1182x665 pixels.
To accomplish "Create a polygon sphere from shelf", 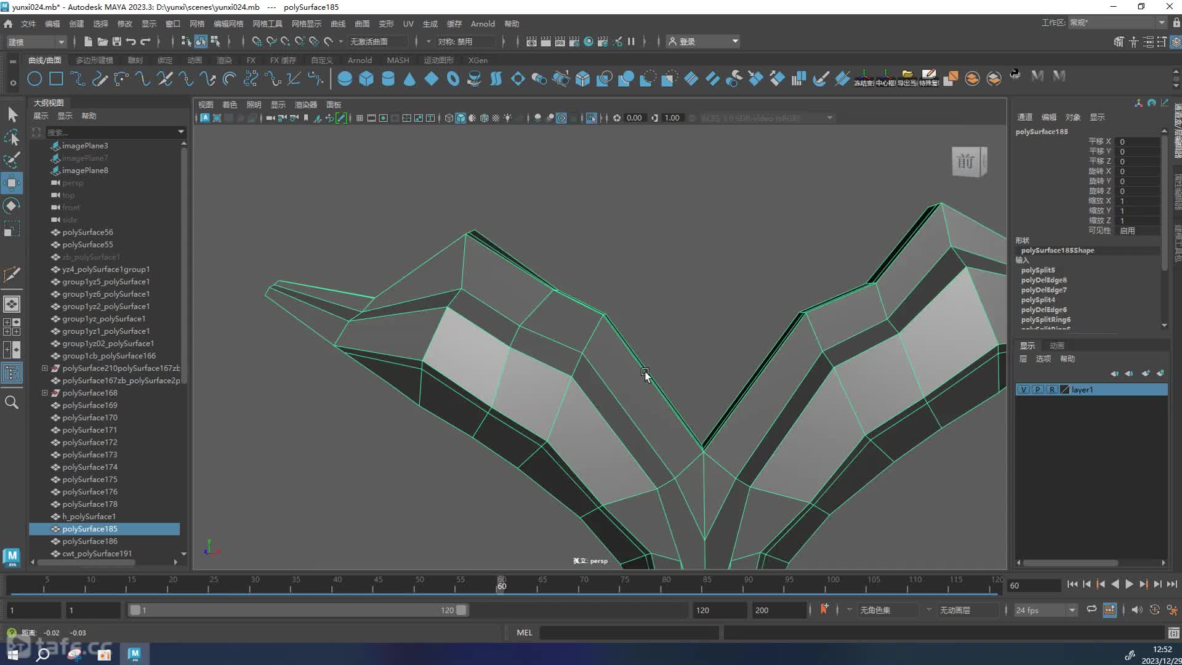I will [x=345, y=79].
